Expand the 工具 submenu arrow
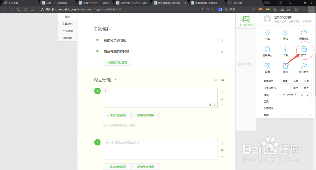Screen dimensions: 316x170 [311, 101]
